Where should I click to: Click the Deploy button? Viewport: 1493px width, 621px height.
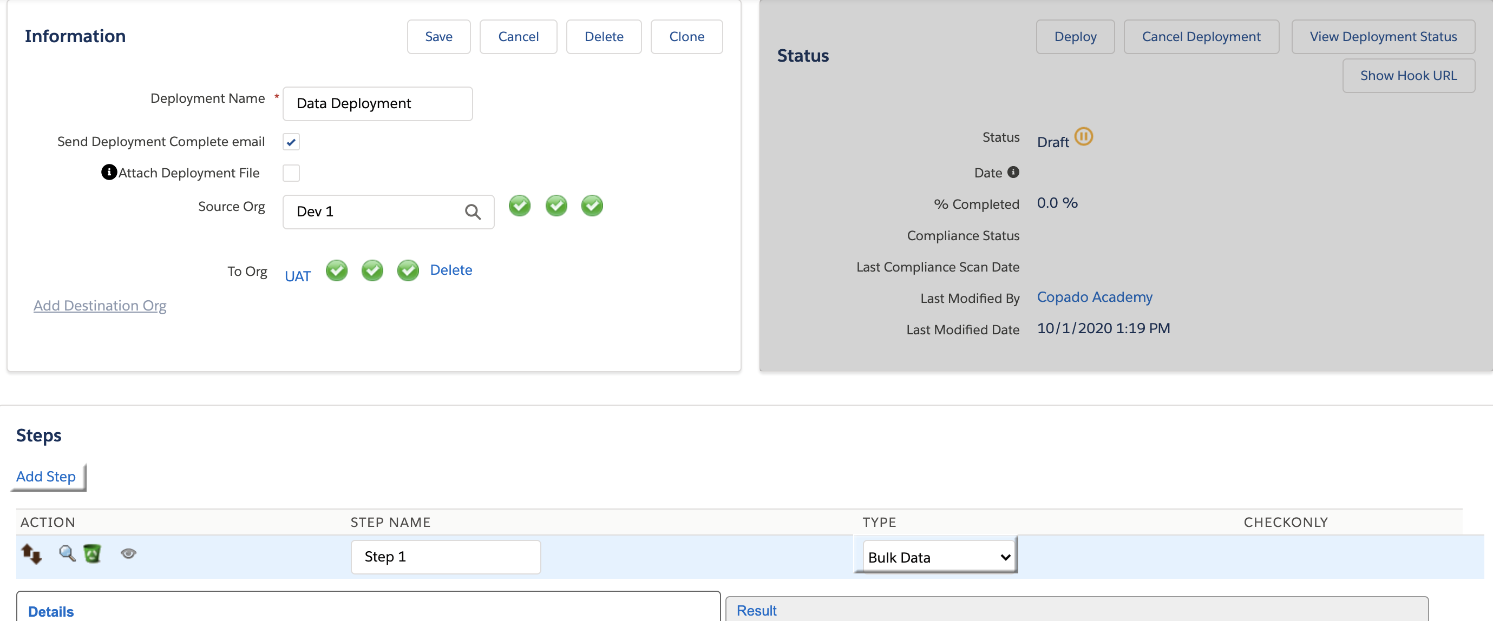pos(1075,37)
